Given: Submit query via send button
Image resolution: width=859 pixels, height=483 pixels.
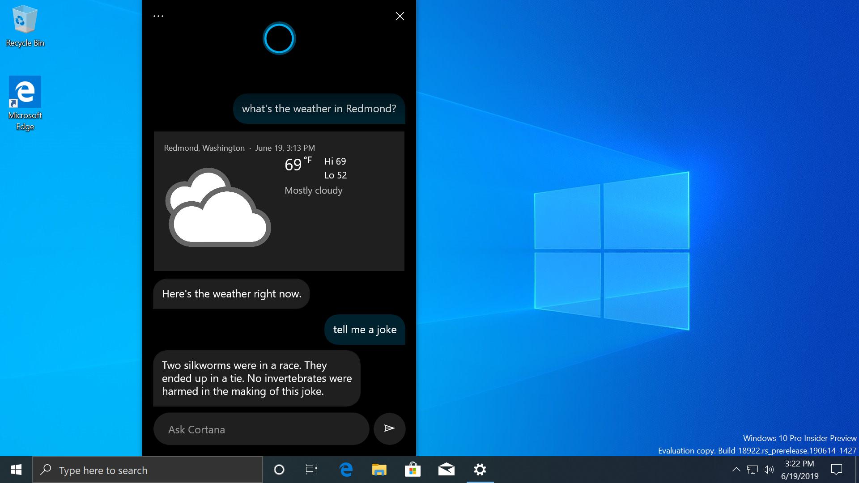Looking at the screenshot, I should (x=389, y=429).
